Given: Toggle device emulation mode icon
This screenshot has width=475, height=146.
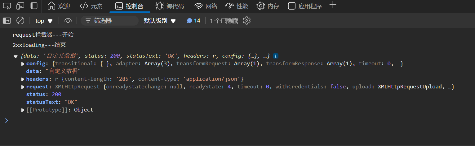Looking at the screenshot, I should (x=20, y=6).
